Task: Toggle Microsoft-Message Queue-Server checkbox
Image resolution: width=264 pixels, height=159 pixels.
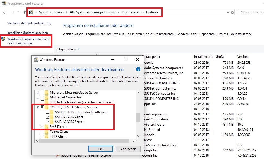Action: (x=43, y=93)
